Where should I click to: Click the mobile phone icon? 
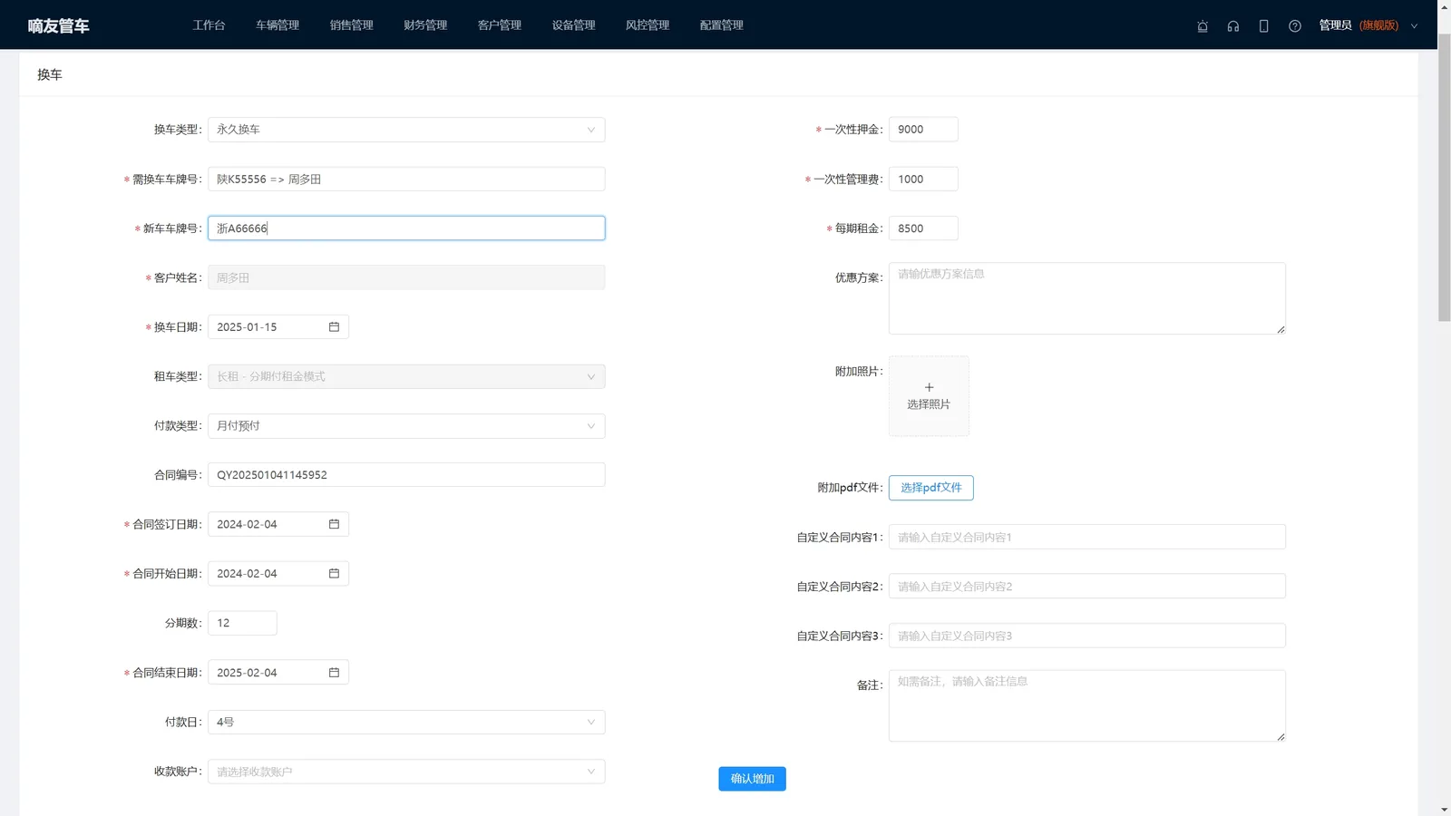[1263, 26]
